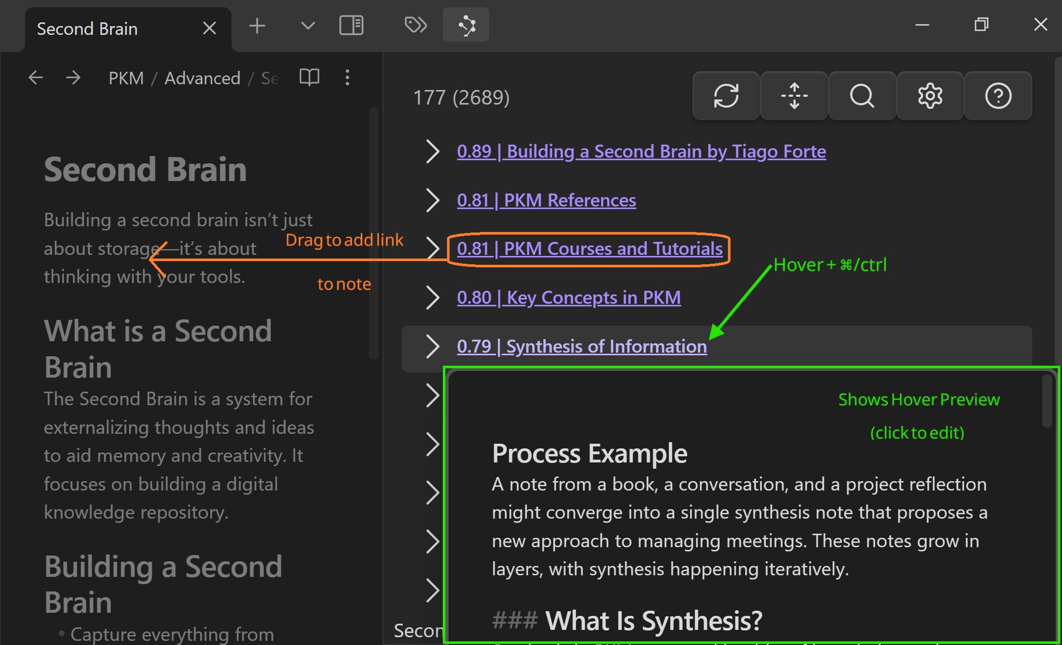Open a new tab with plus
This screenshot has width=1062, height=645.
click(257, 25)
